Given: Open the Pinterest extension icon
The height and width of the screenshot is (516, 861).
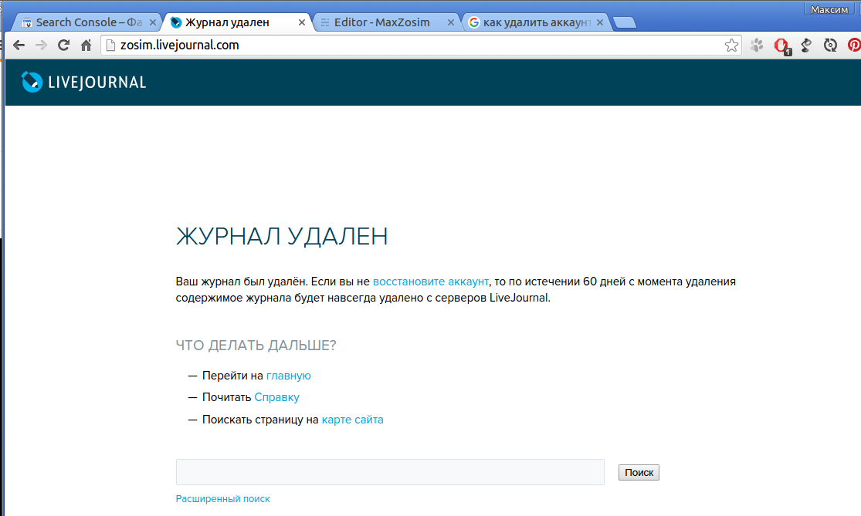Looking at the screenshot, I should click(x=853, y=45).
